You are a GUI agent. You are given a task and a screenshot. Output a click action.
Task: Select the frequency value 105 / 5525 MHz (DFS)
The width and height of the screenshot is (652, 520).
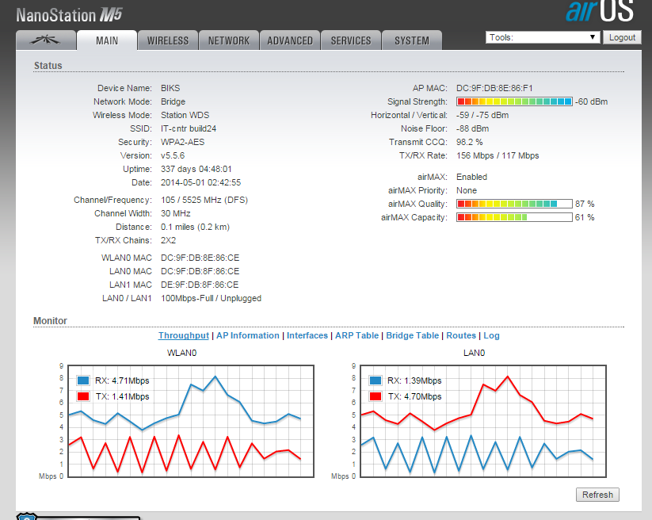(204, 200)
